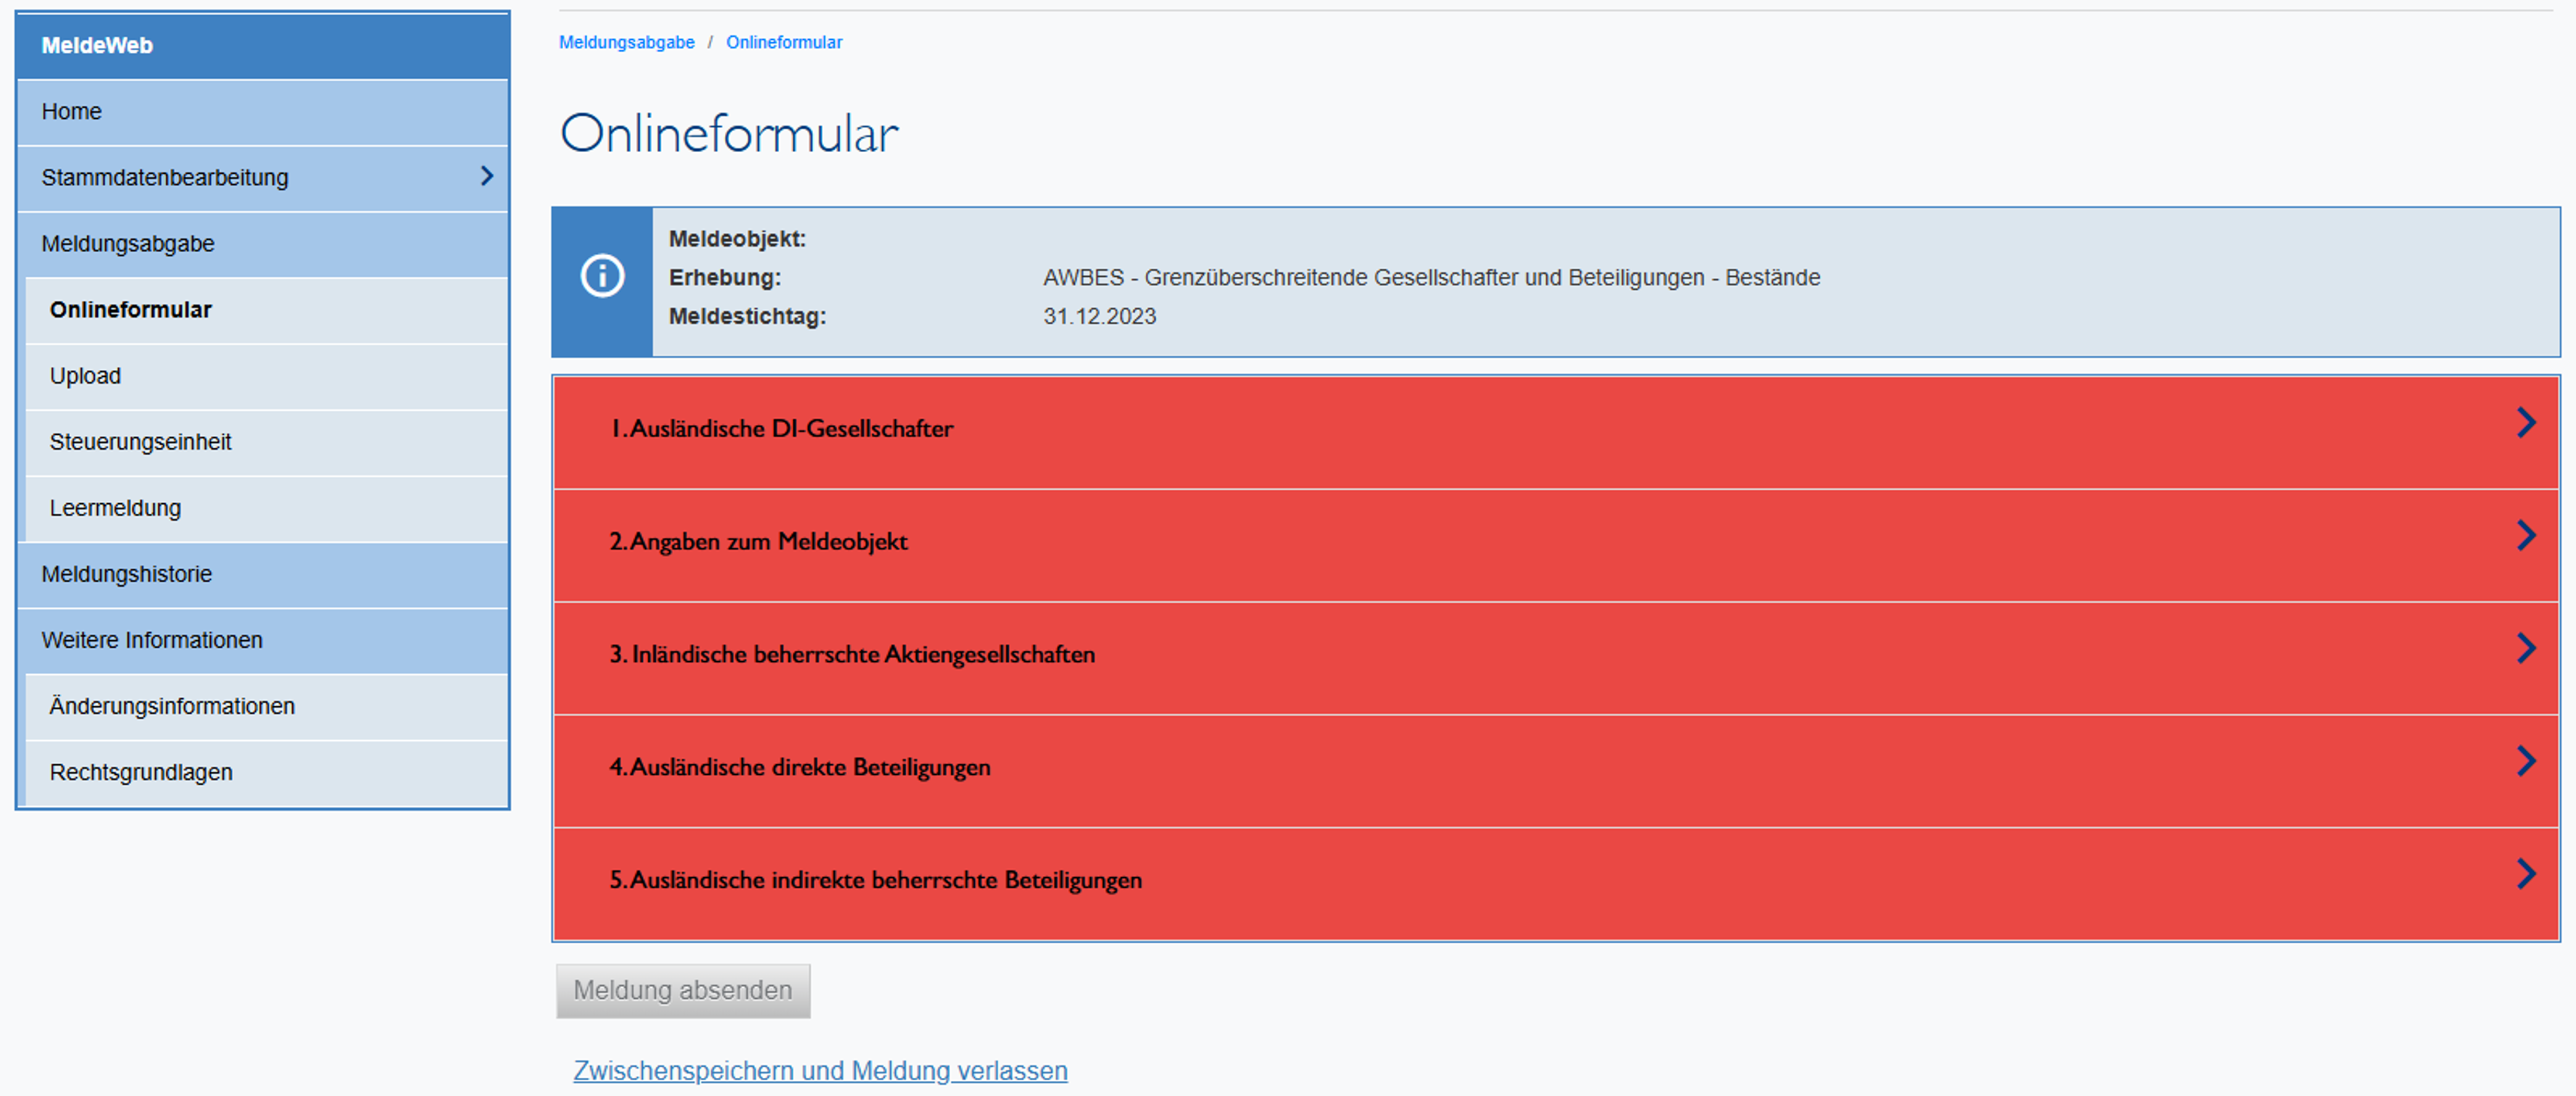
Task: Open chevron for Inländische beherrschte Aktiengesellschaften
Action: pyautogui.click(x=2525, y=650)
